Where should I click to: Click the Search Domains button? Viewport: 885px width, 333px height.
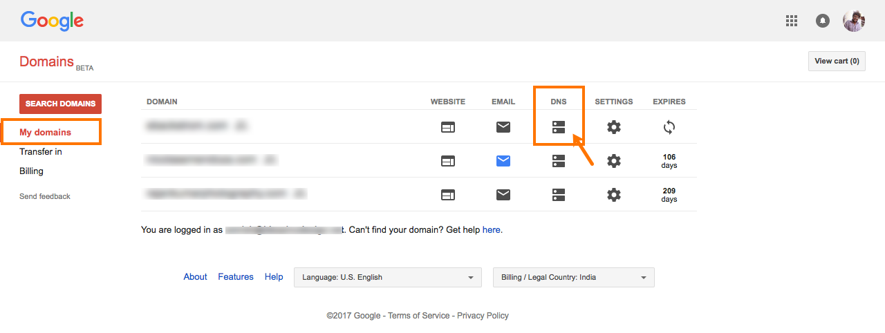[61, 104]
